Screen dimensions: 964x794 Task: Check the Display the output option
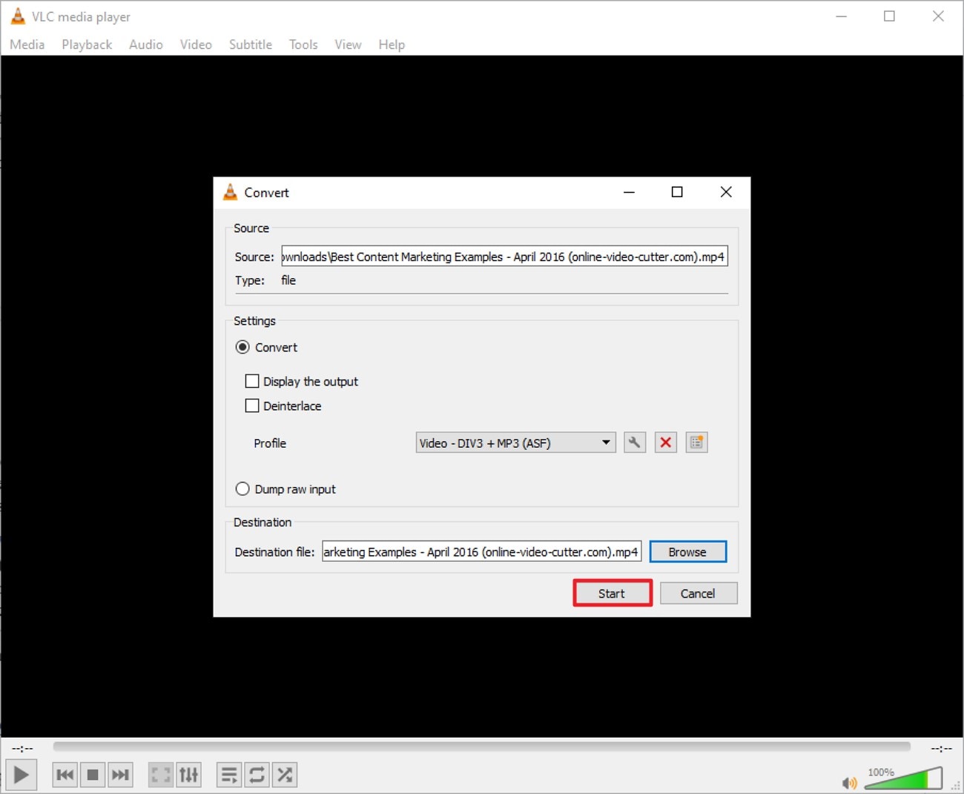tap(252, 380)
